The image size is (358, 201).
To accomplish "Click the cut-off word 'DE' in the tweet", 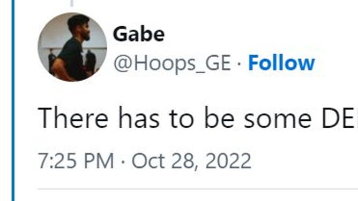I will pos(340,119).
